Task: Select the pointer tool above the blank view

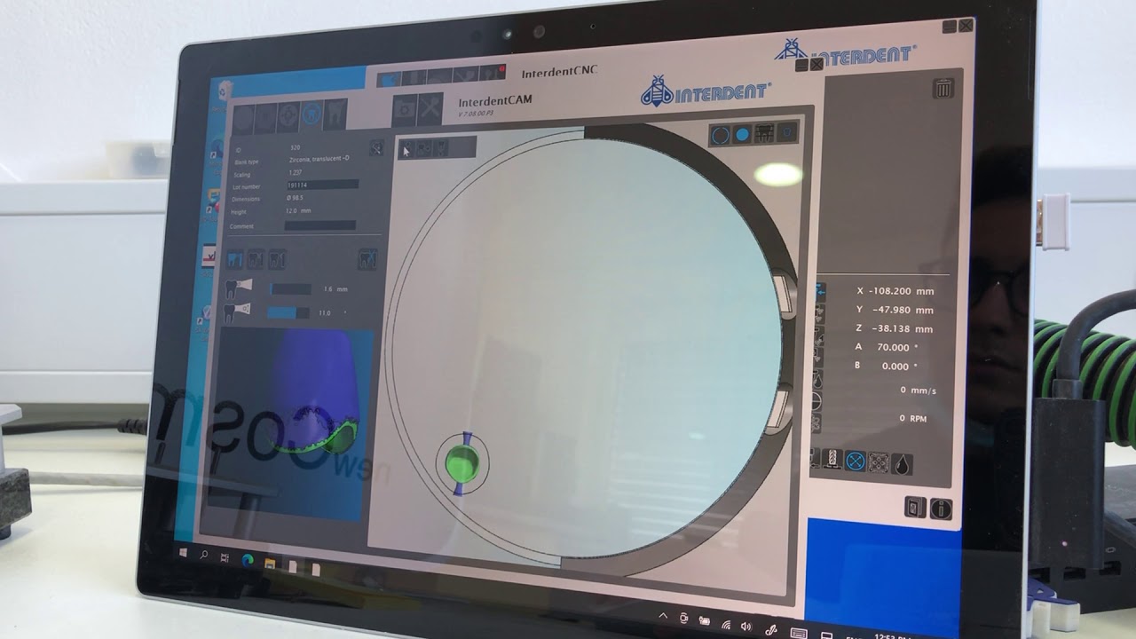Action: tap(406, 149)
